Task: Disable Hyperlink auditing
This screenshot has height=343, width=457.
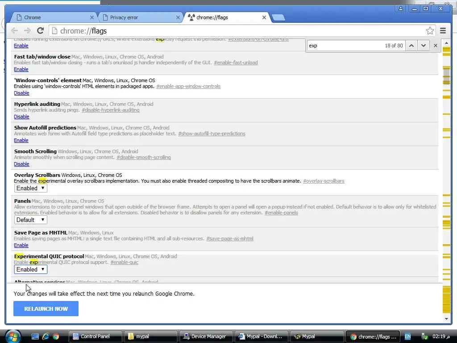Action: (21, 117)
